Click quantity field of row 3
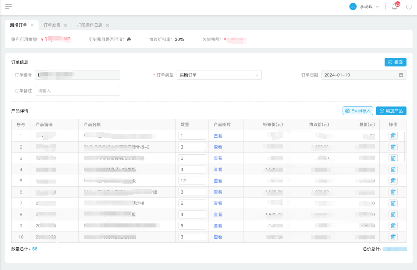The height and width of the screenshot is (270, 417). 192,158
